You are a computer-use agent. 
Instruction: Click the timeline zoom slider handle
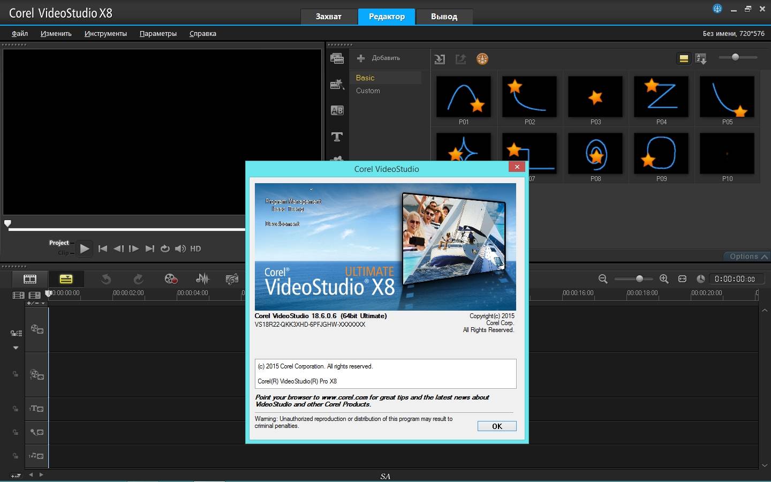pos(639,278)
